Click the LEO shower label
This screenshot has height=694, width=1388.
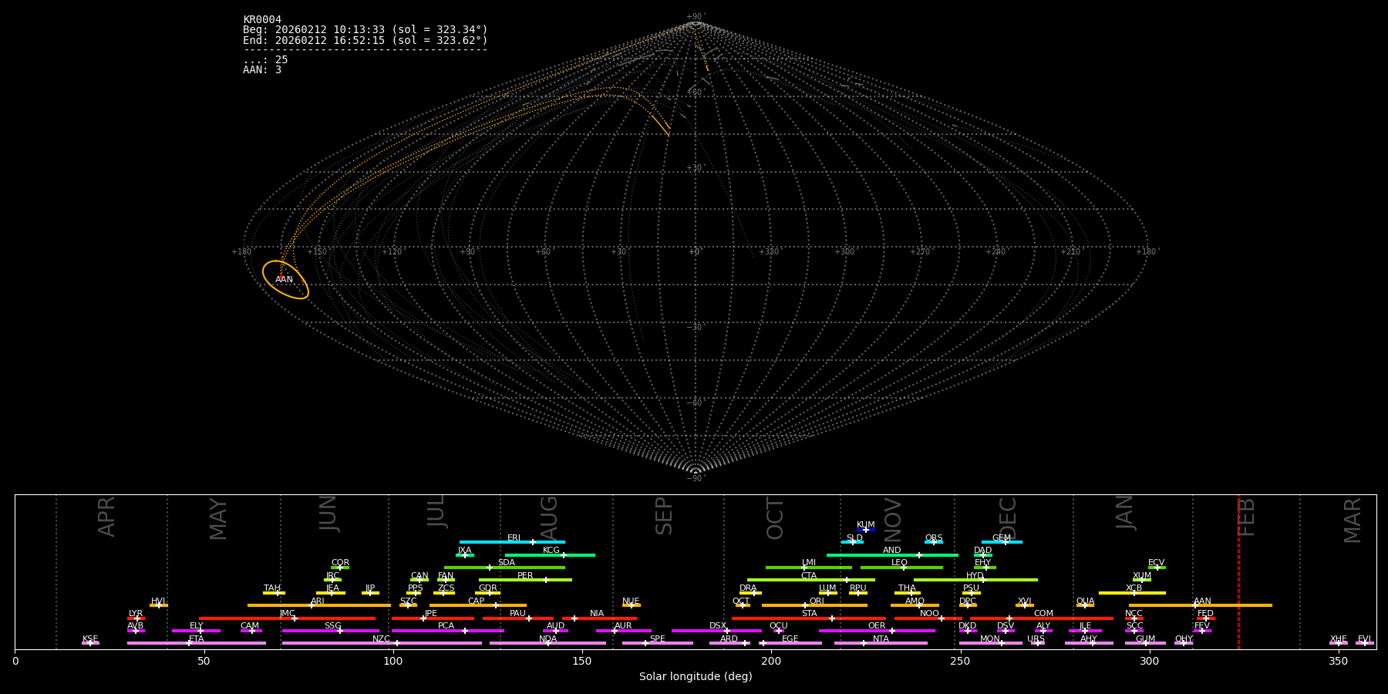[899, 562]
